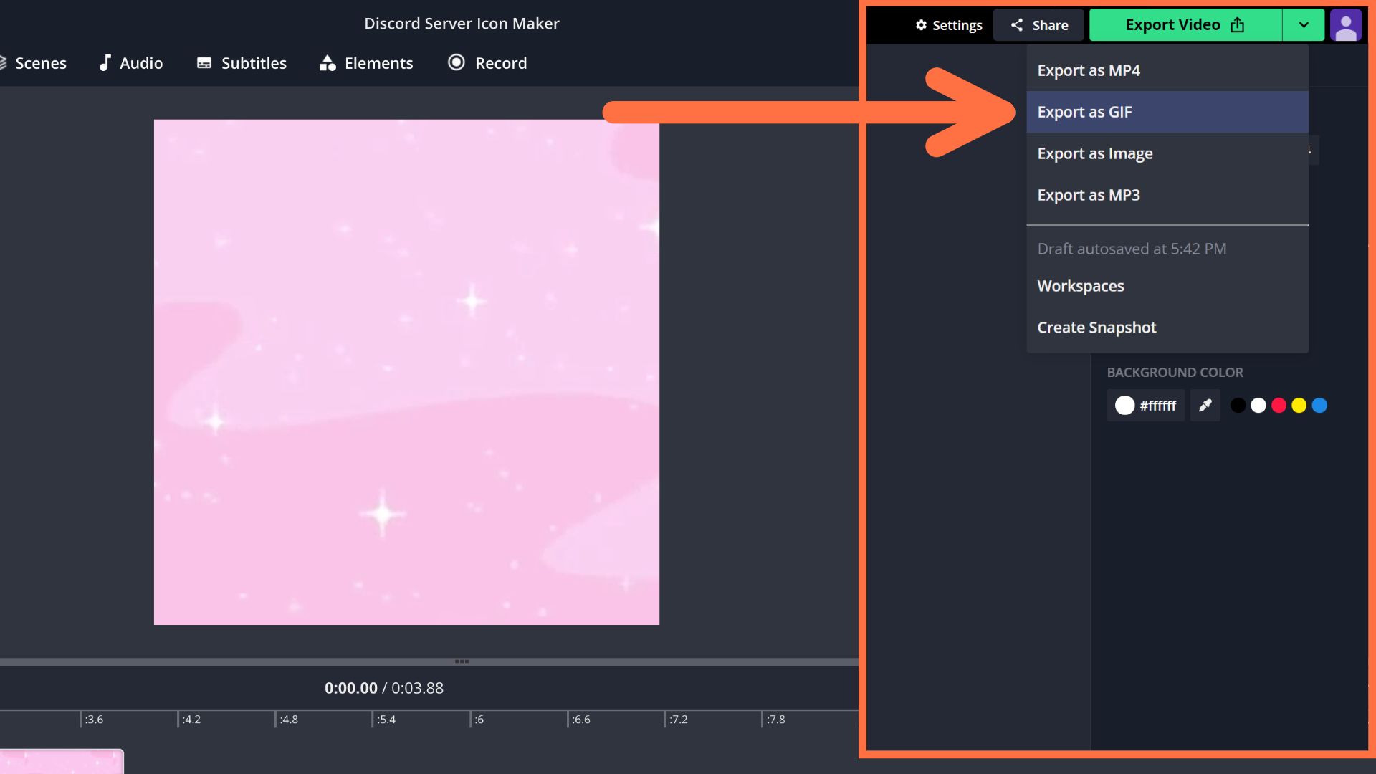Screen dimensions: 1376x774
Task: Open the Export as Image option
Action: 1094,153
